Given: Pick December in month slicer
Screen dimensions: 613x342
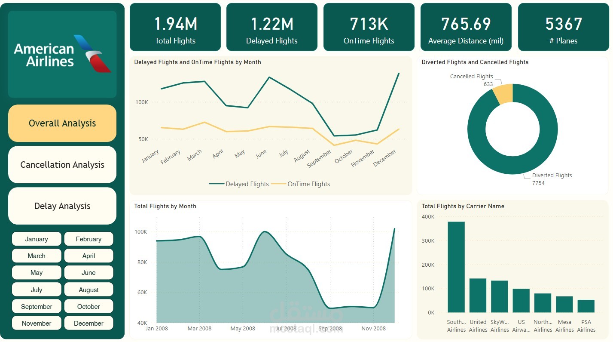Looking at the screenshot, I should [x=88, y=323].
